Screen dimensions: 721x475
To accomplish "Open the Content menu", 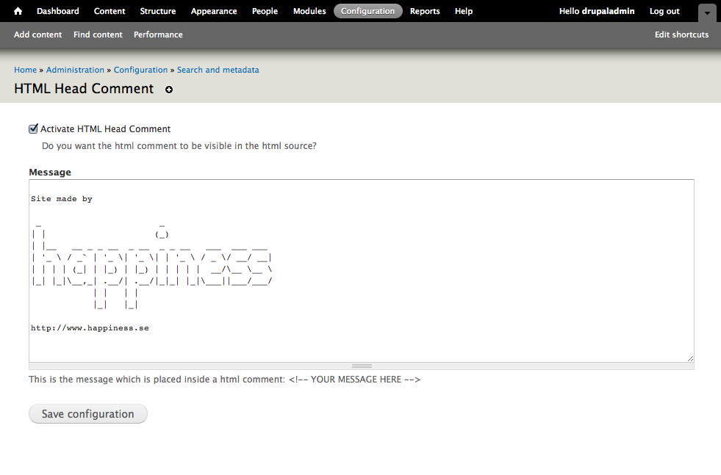I will tap(110, 11).
